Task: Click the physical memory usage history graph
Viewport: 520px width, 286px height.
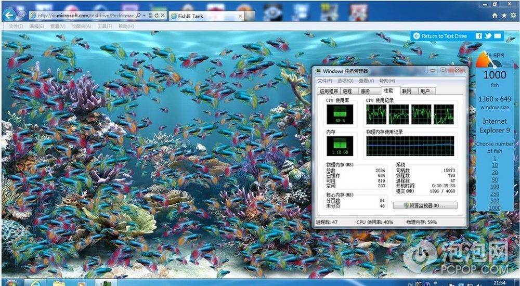Action: 410,146
